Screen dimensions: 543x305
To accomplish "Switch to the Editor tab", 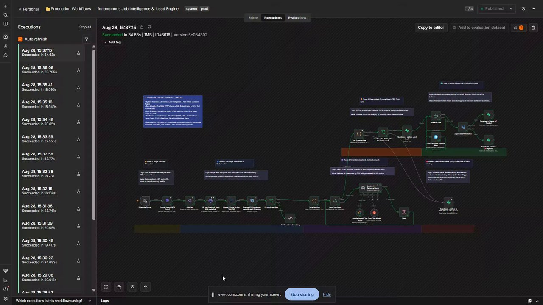I will tap(253, 18).
